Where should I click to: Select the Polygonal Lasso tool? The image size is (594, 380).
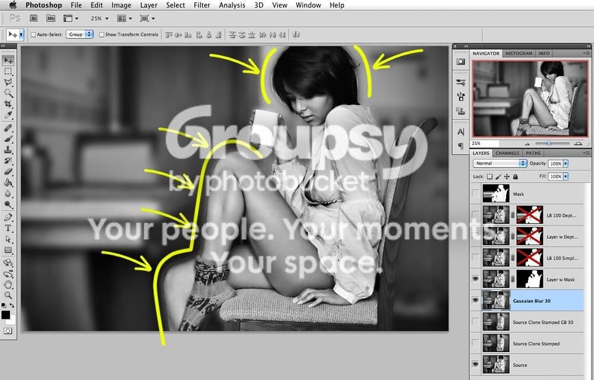[x=8, y=82]
